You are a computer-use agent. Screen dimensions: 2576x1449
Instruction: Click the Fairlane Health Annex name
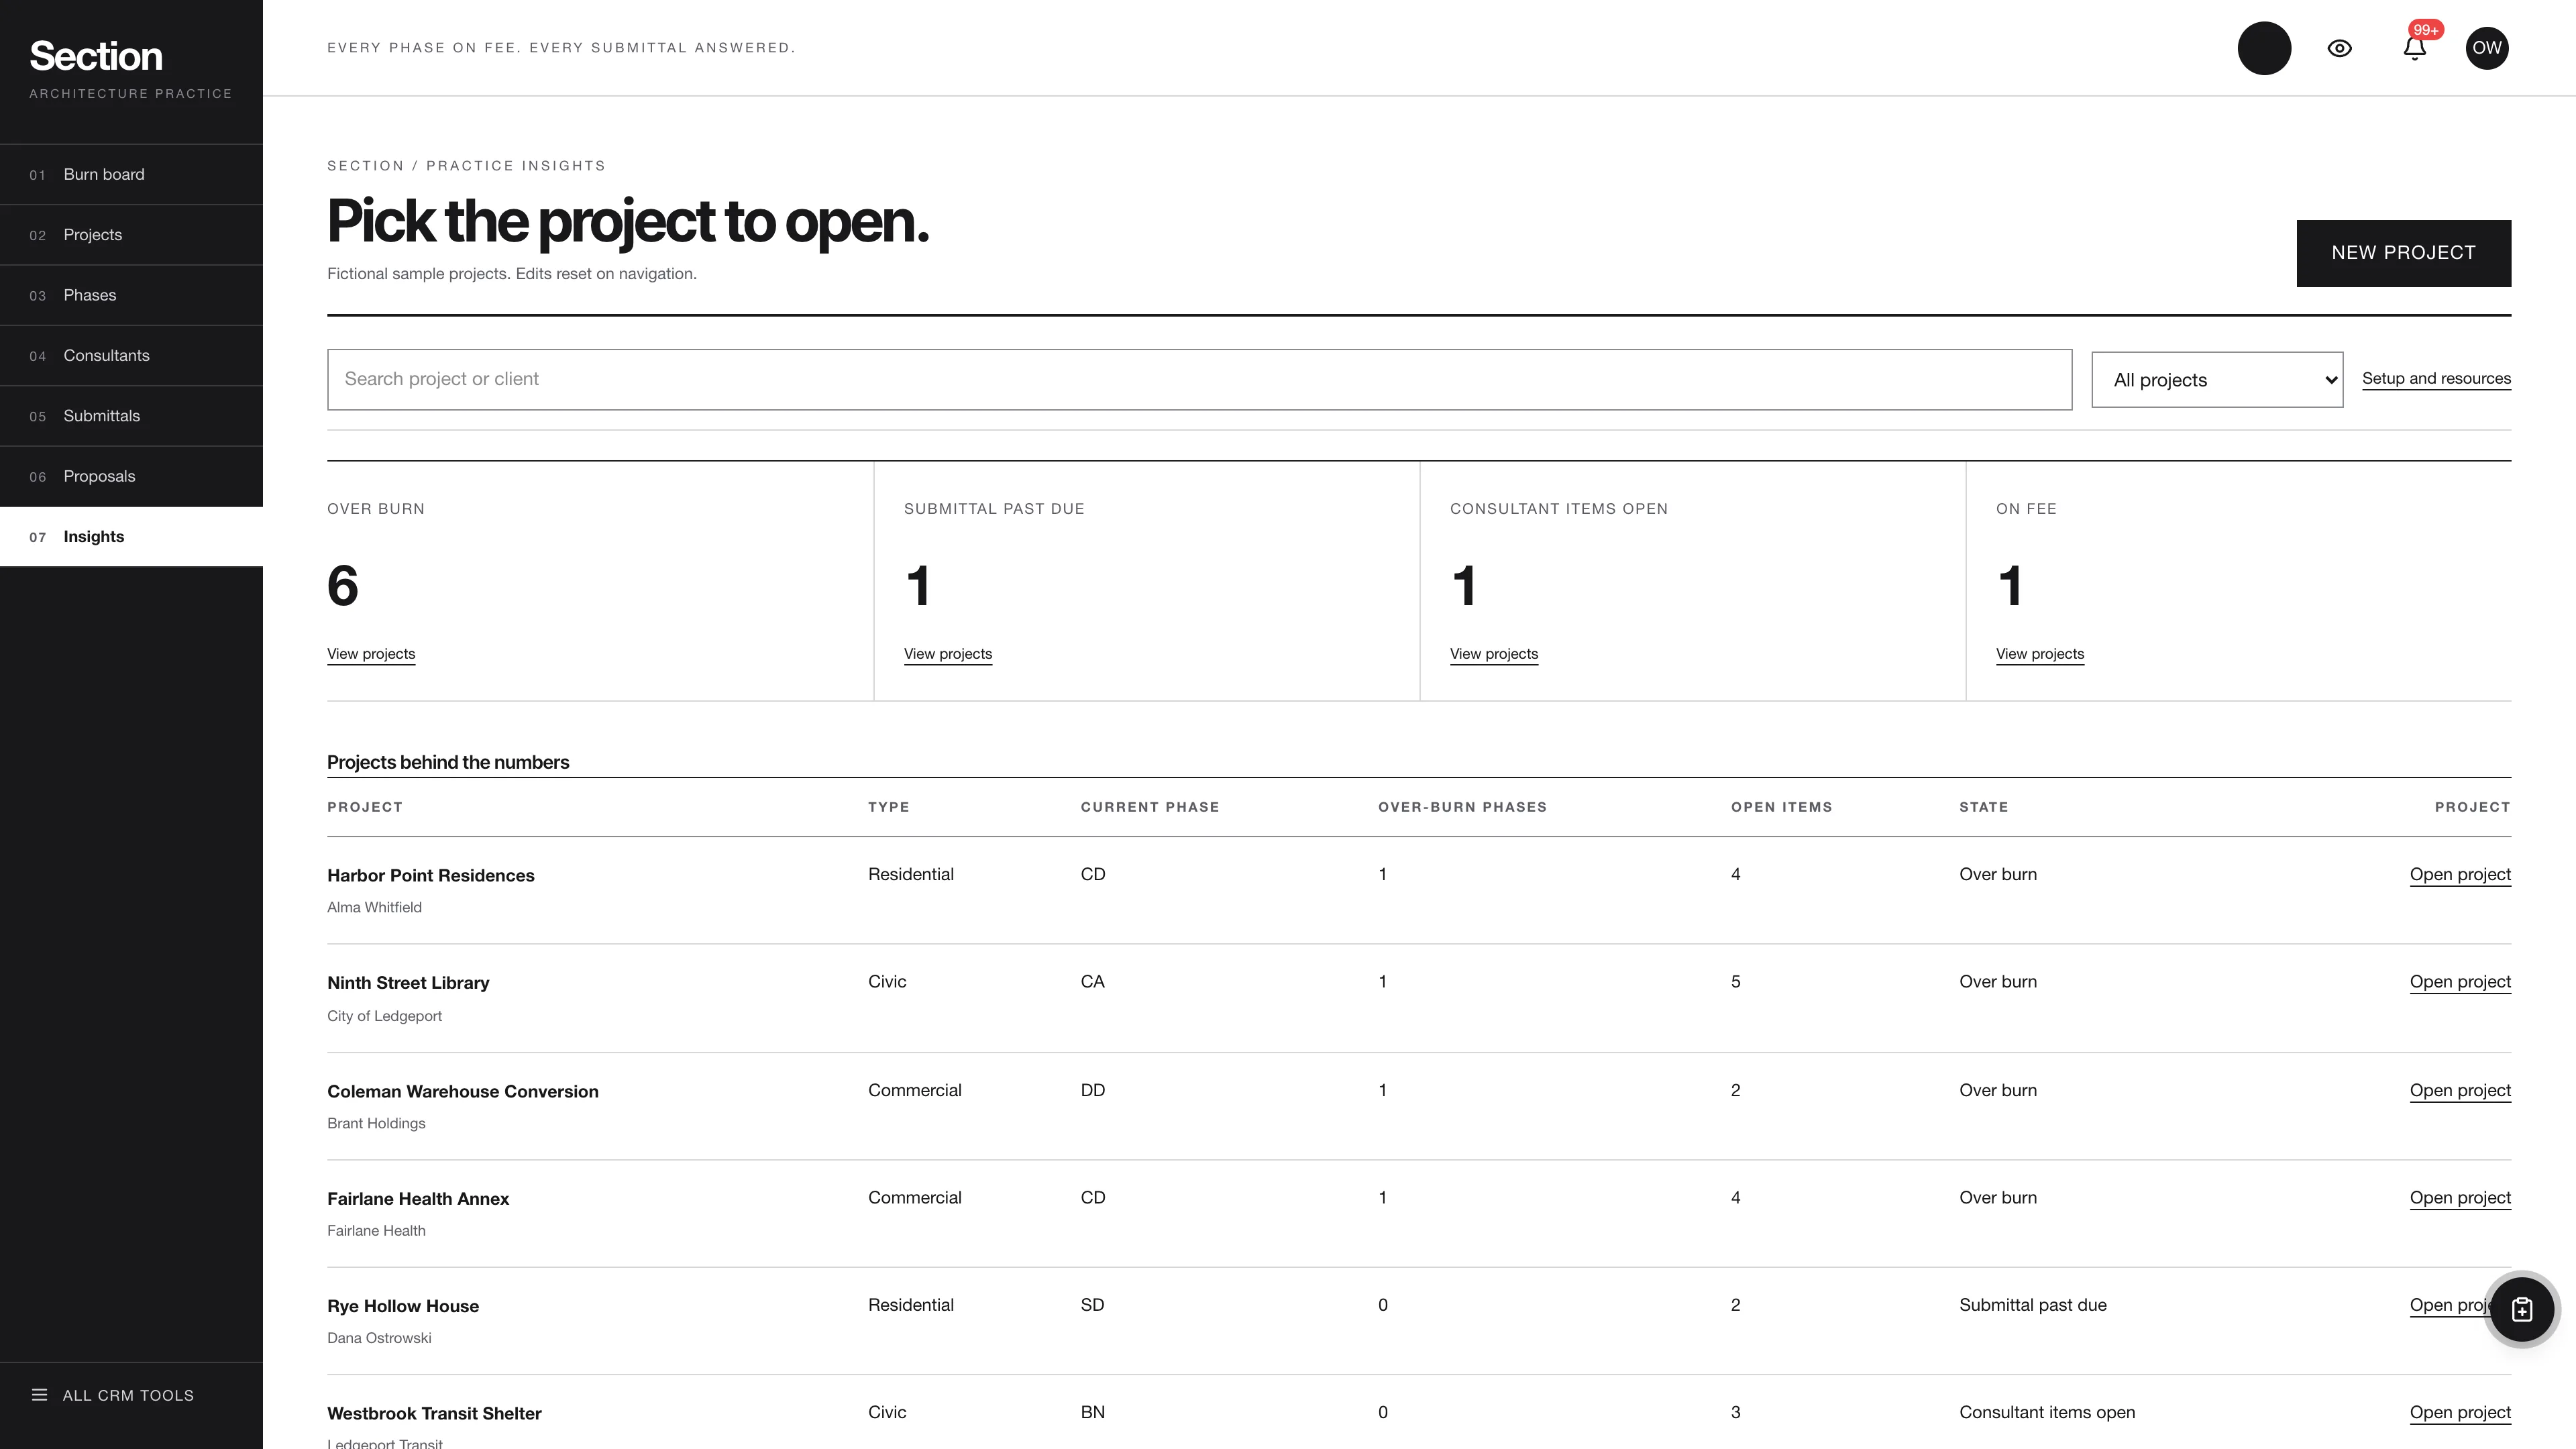click(418, 1199)
